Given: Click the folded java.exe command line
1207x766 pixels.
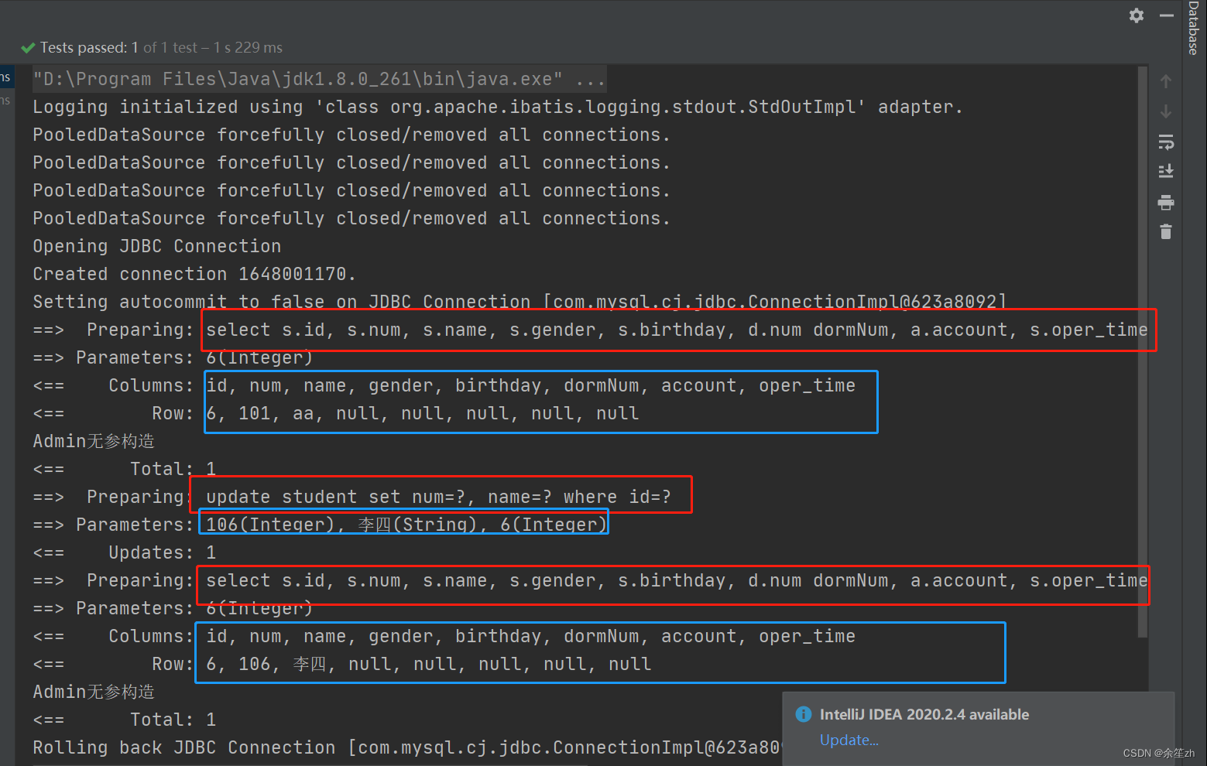Looking at the screenshot, I should [319, 79].
